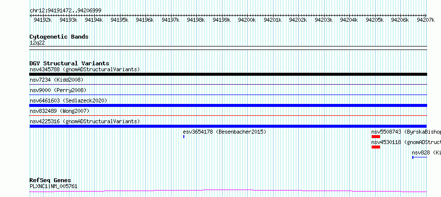This screenshot has height=197, width=441.
Task: Select variant label nsv828
Action: (421, 152)
